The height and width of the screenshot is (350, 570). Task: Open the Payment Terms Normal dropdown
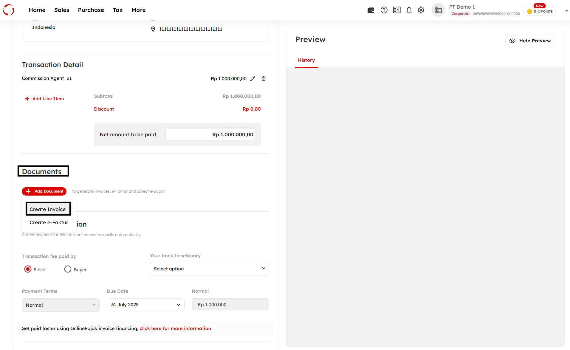pyautogui.click(x=61, y=305)
